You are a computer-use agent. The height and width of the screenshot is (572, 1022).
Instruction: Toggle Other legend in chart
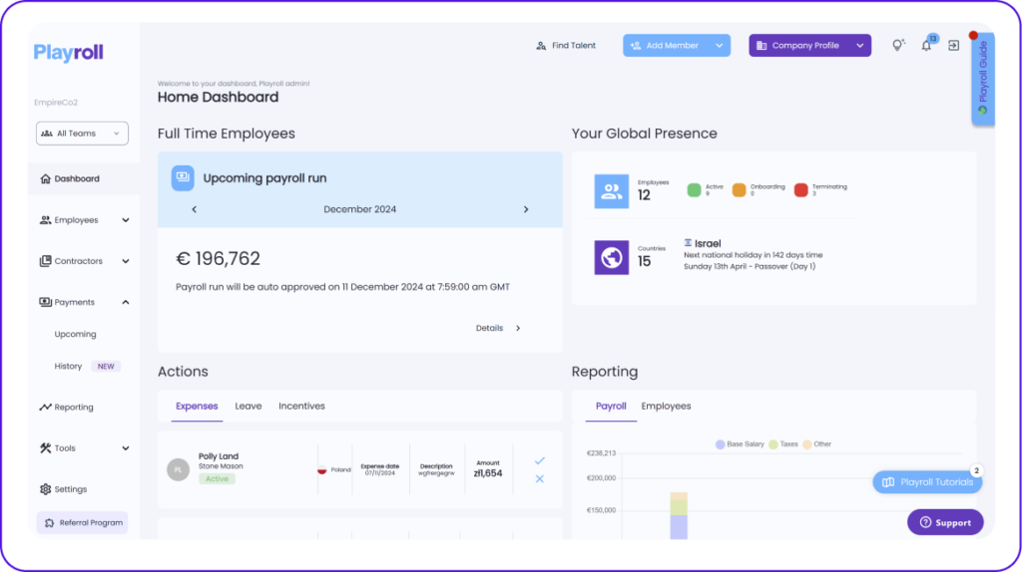click(816, 444)
